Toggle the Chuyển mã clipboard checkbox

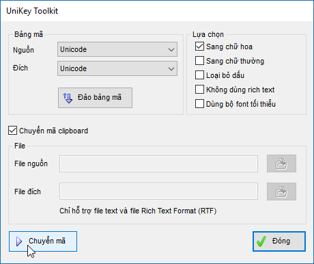(x=12, y=131)
